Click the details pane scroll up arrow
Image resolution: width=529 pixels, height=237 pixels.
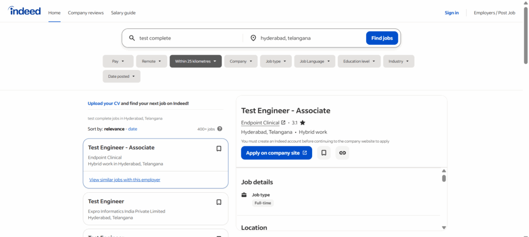(x=444, y=171)
